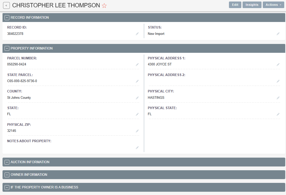286x195 pixels.
Task: Toggle If The Property Owner Is A Business section
Action: pos(7,187)
